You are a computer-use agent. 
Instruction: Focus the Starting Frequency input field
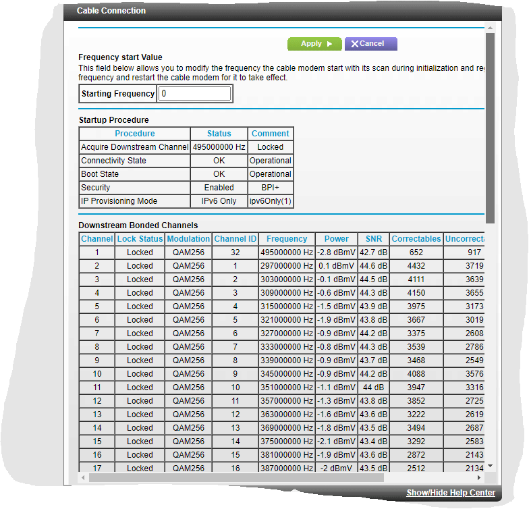click(x=194, y=94)
